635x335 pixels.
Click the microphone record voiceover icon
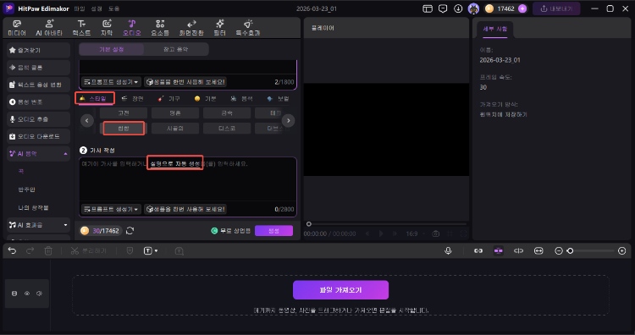(x=448, y=251)
